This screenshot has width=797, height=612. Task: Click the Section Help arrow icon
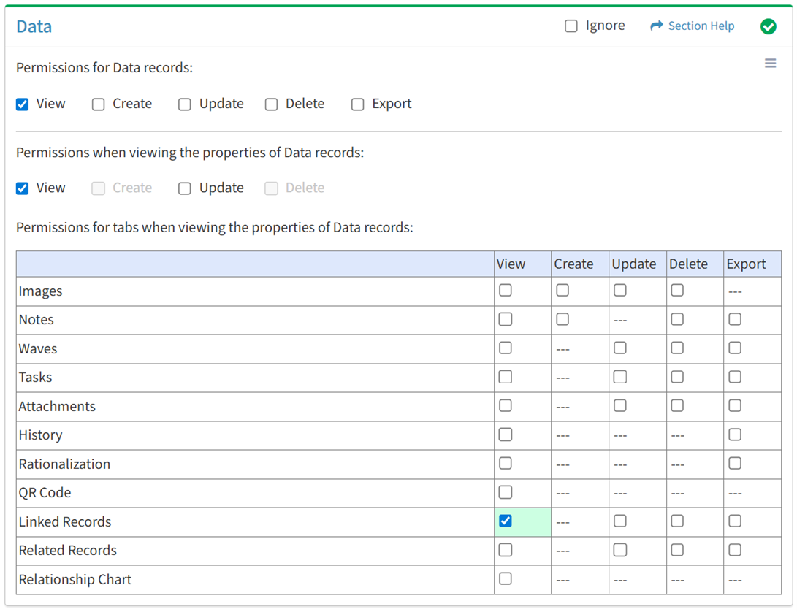point(656,26)
